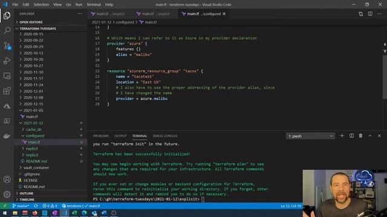
Task: Create a new terminal with the plus icon
Action: pos(342,136)
